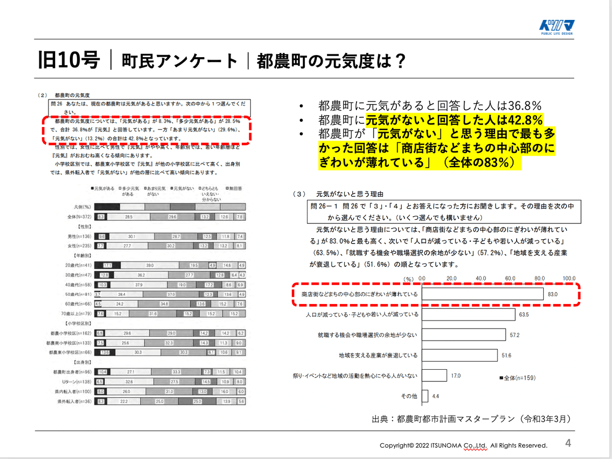Click the '無回答' legend entry
Viewport: 612px width, 459px height.
(x=235, y=188)
